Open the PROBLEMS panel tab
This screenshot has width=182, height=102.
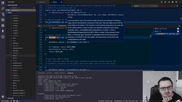point(42,73)
